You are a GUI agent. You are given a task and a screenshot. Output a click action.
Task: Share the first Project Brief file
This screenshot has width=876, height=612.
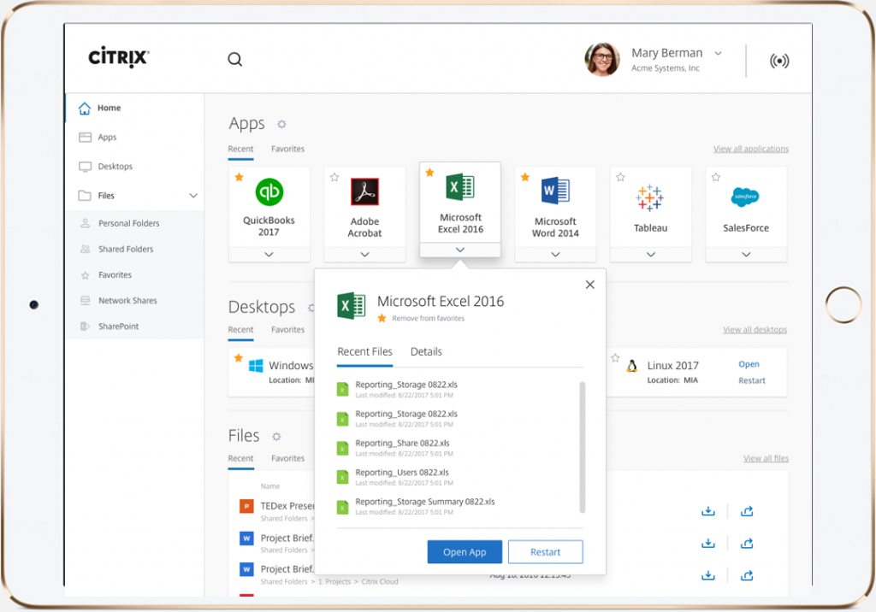(x=747, y=544)
